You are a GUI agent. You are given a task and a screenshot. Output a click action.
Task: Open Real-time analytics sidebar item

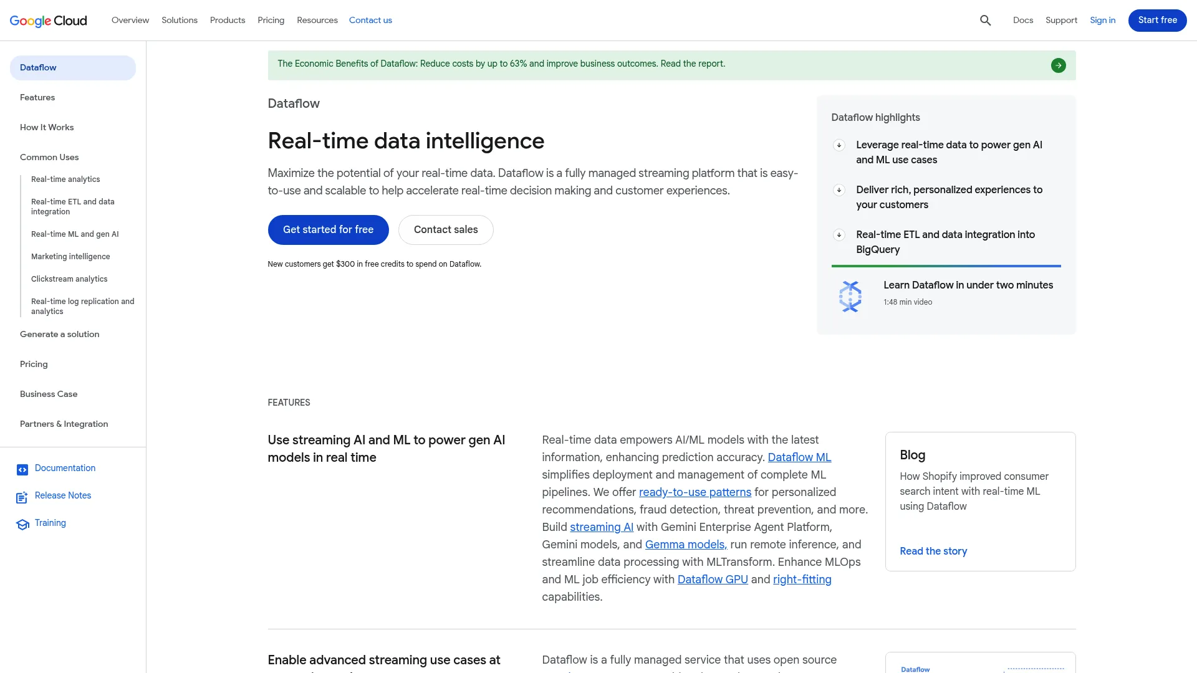point(65,179)
